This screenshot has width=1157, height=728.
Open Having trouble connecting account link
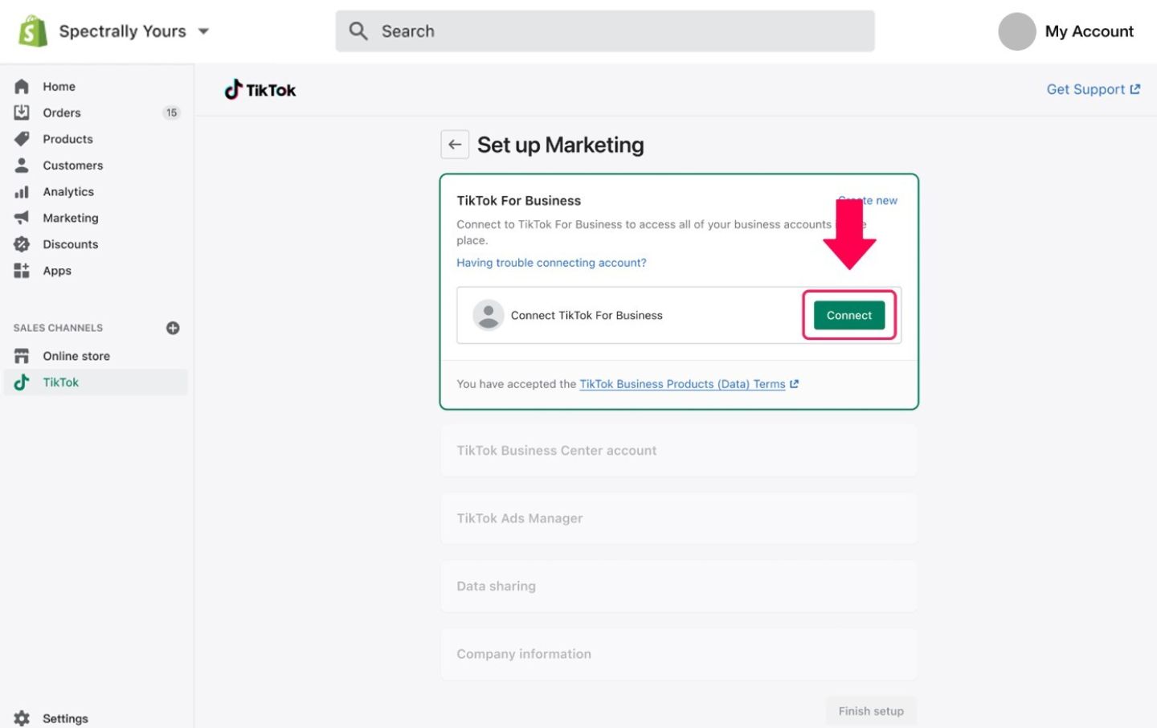pyautogui.click(x=551, y=263)
